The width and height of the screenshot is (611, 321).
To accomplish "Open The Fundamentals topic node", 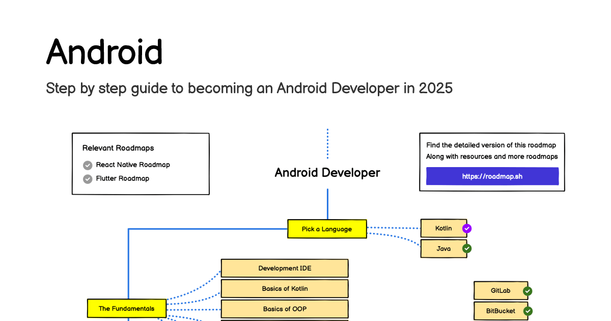I will (126, 308).
